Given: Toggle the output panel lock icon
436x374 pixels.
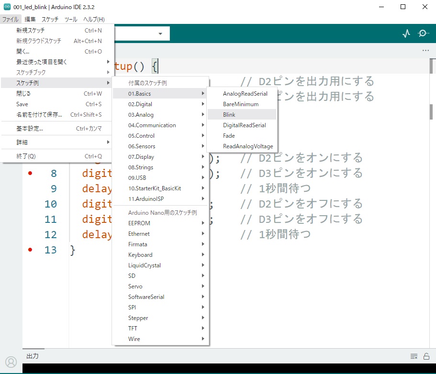Looking at the screenshot, I should [426, 356].
